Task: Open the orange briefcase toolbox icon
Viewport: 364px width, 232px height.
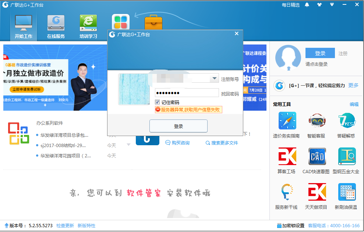Action: [x=153, y=22]
